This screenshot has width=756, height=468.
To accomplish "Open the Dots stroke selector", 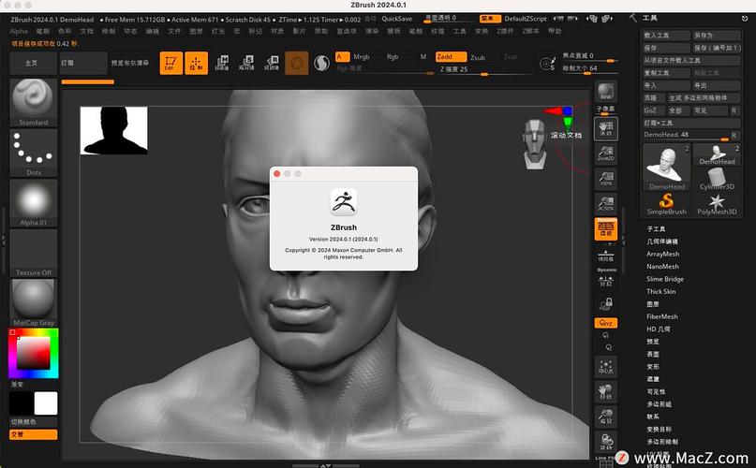I will tap(33, 153).
